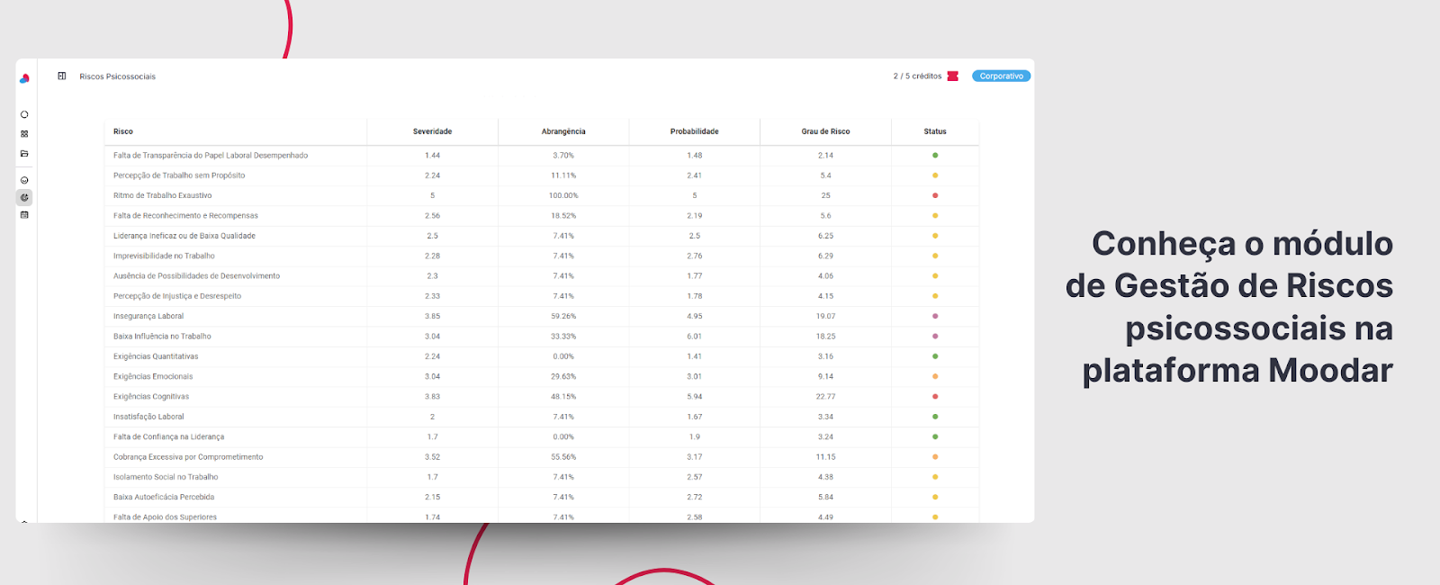Click status dot for Exigências Emocionais row

tap(935, 376)
